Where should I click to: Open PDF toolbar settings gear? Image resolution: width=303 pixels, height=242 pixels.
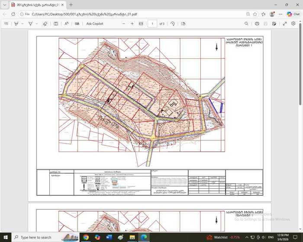coord(293,24)
